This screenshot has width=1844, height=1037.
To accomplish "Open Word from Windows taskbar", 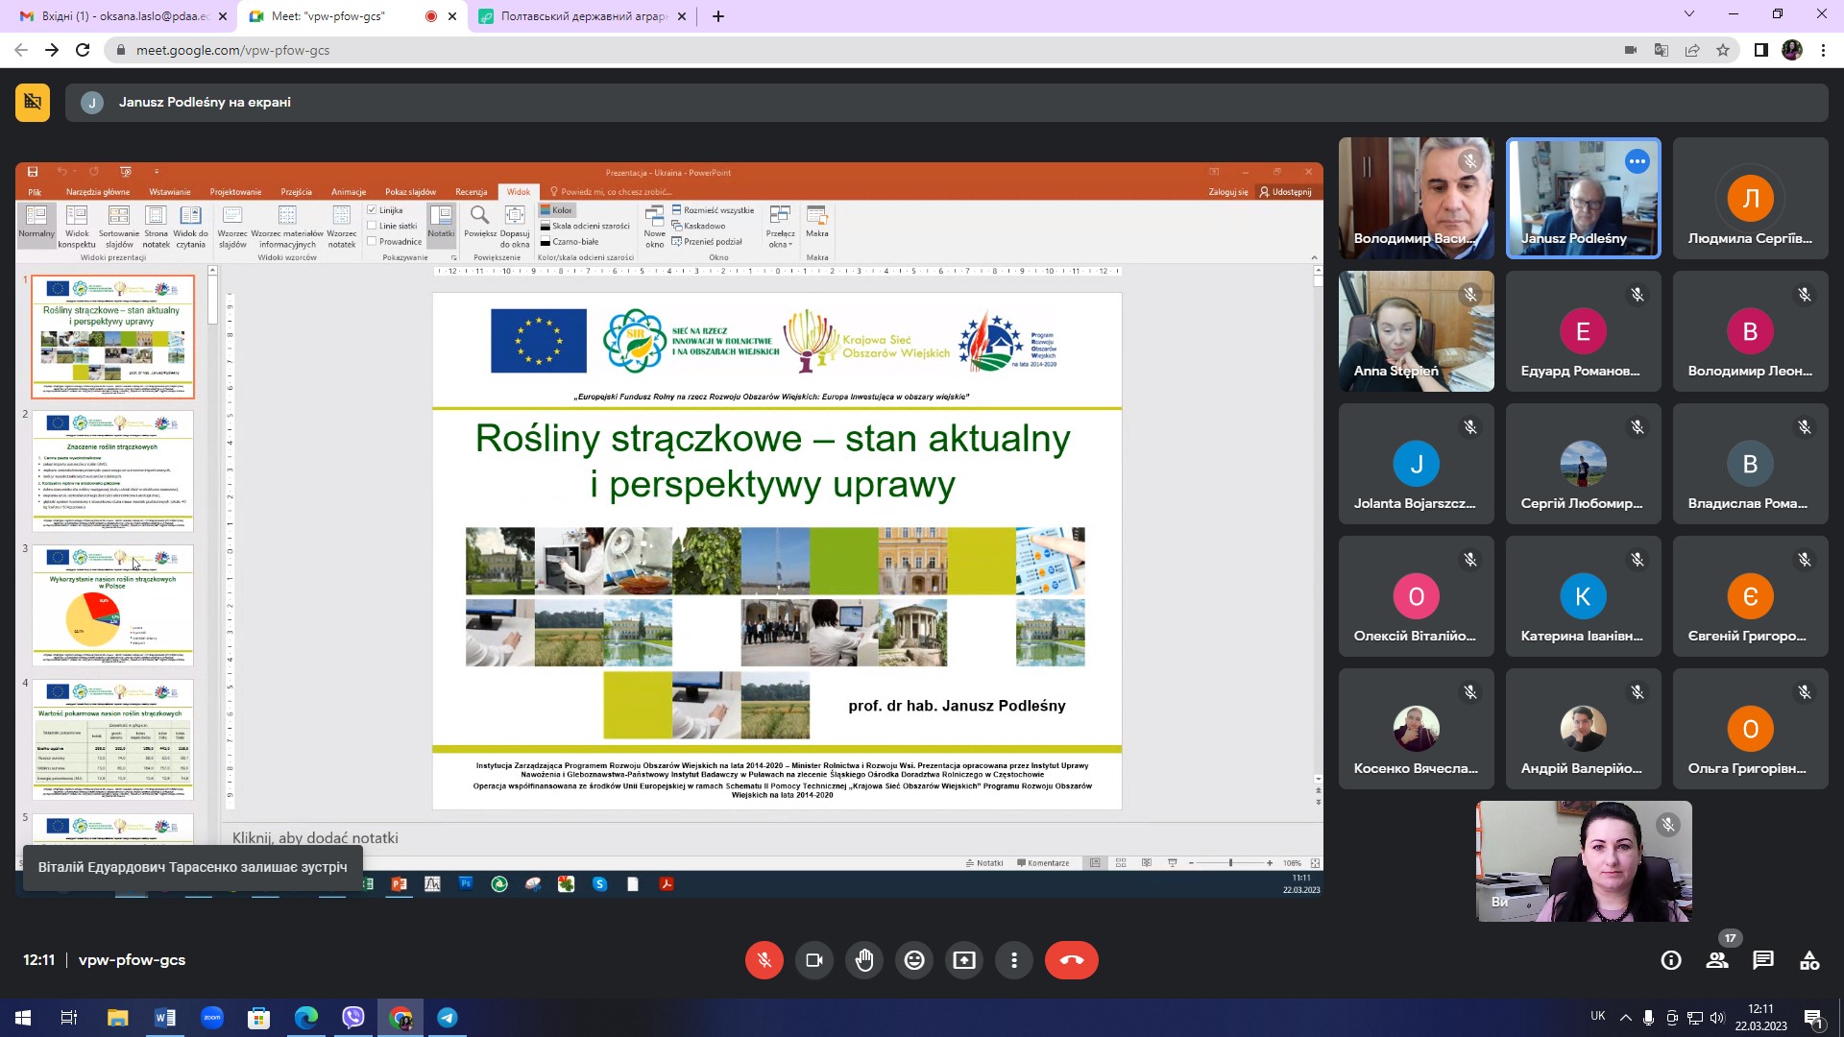I will [x=165, y=1018].
